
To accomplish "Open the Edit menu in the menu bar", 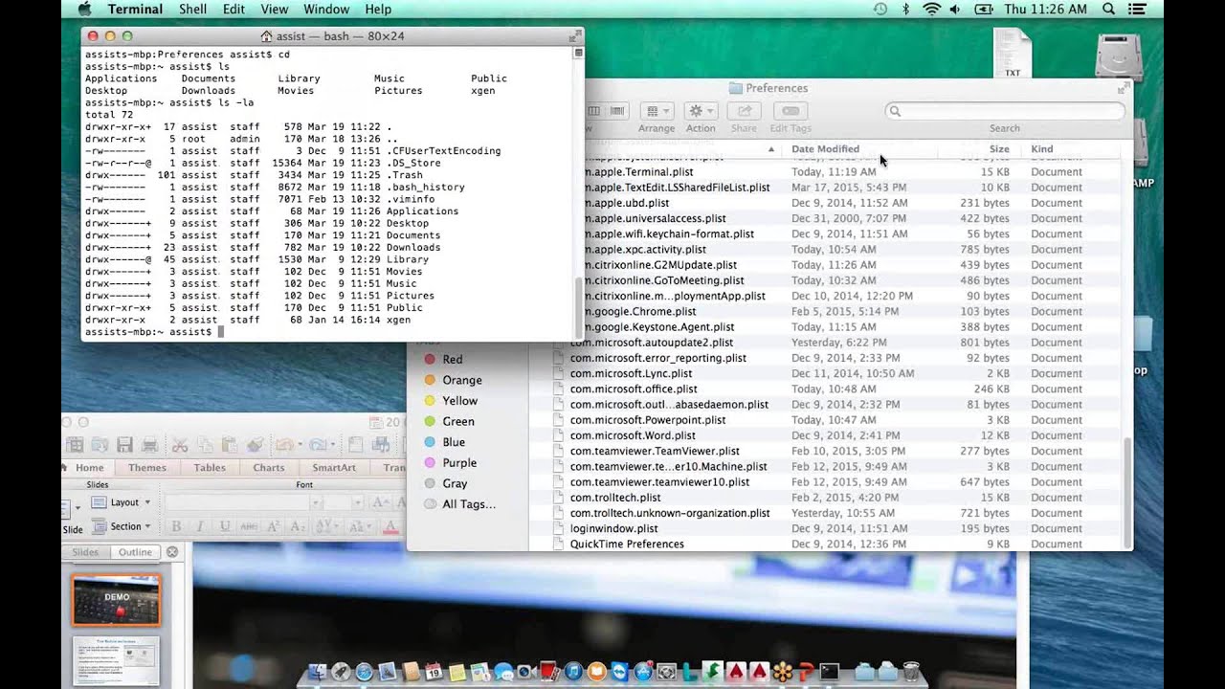I will 234,9.
